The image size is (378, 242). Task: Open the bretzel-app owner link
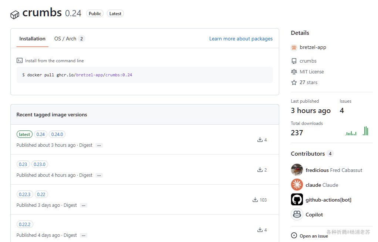pos(313,47)
